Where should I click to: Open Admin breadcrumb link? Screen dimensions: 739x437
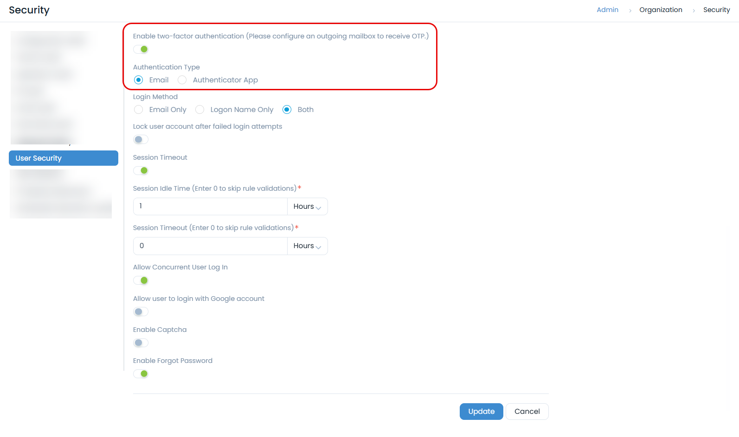click(x=607, y=10)
